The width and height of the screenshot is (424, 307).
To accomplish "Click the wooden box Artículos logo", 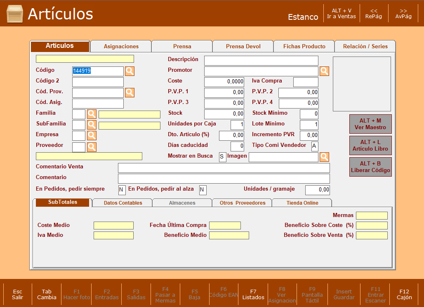I will point(14,14).
